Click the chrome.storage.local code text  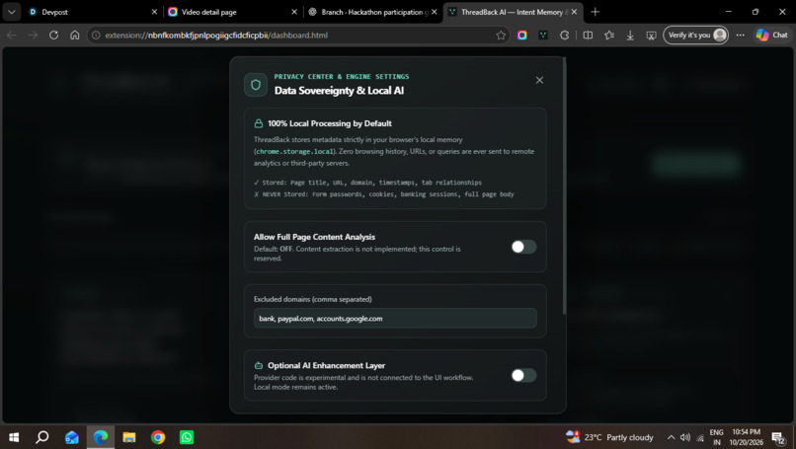pos(294,151)
